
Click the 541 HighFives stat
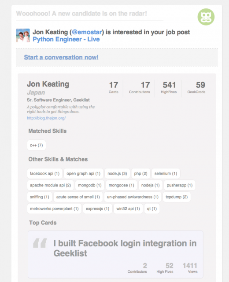pos(169,88)
